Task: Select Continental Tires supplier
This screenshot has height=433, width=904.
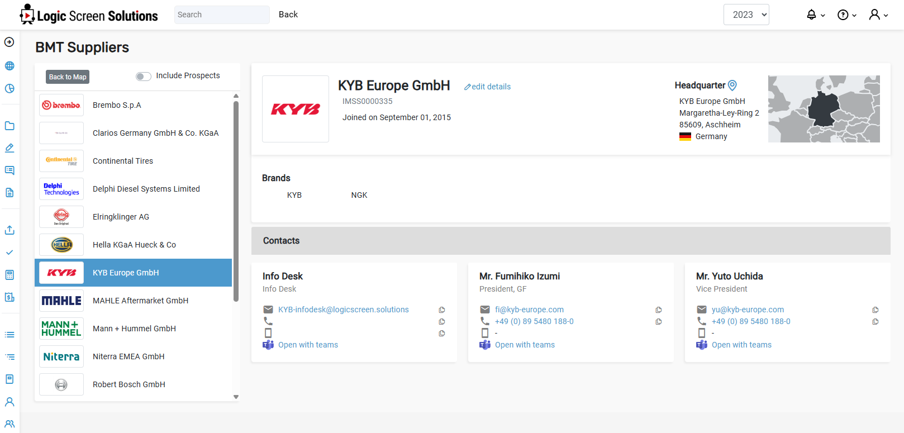Action: pos(133,161)
